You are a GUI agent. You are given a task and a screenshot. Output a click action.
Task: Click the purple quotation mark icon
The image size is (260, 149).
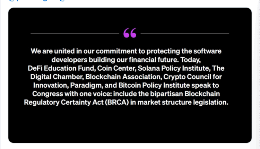point(130,33)
